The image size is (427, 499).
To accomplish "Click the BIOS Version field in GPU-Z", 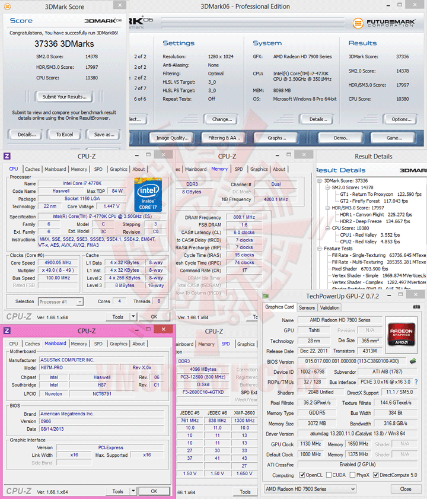I will tap(352, 361).
